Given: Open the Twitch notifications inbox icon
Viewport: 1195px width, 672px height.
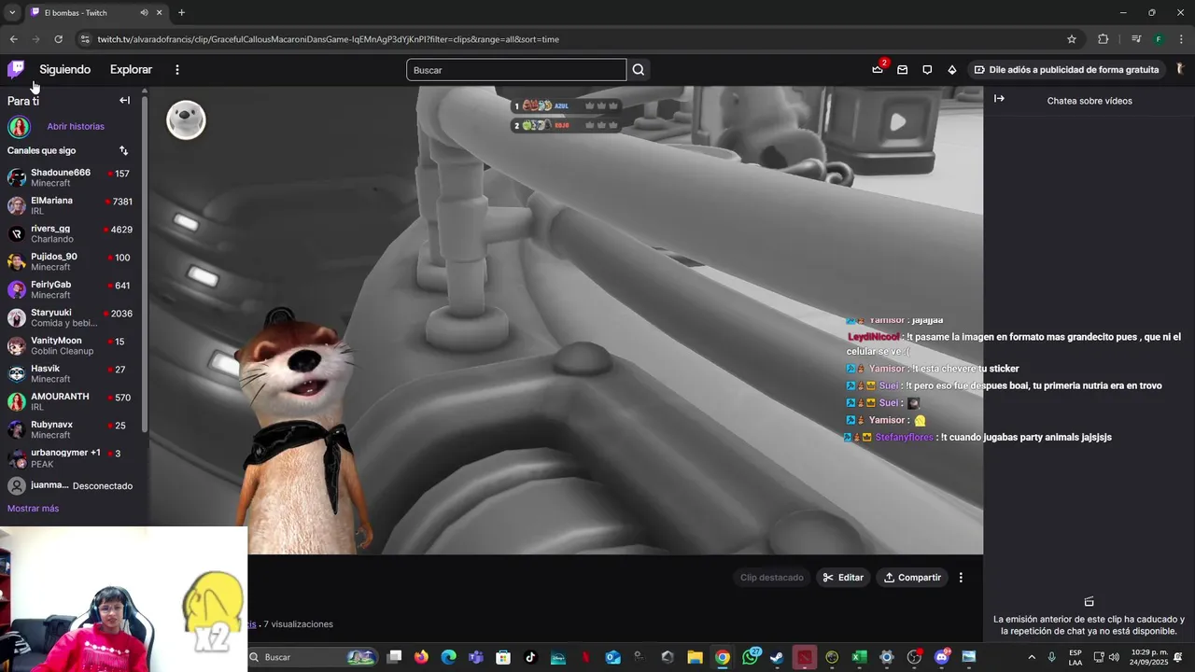Looking at the screenshot, I should click(x=902, y=69).
